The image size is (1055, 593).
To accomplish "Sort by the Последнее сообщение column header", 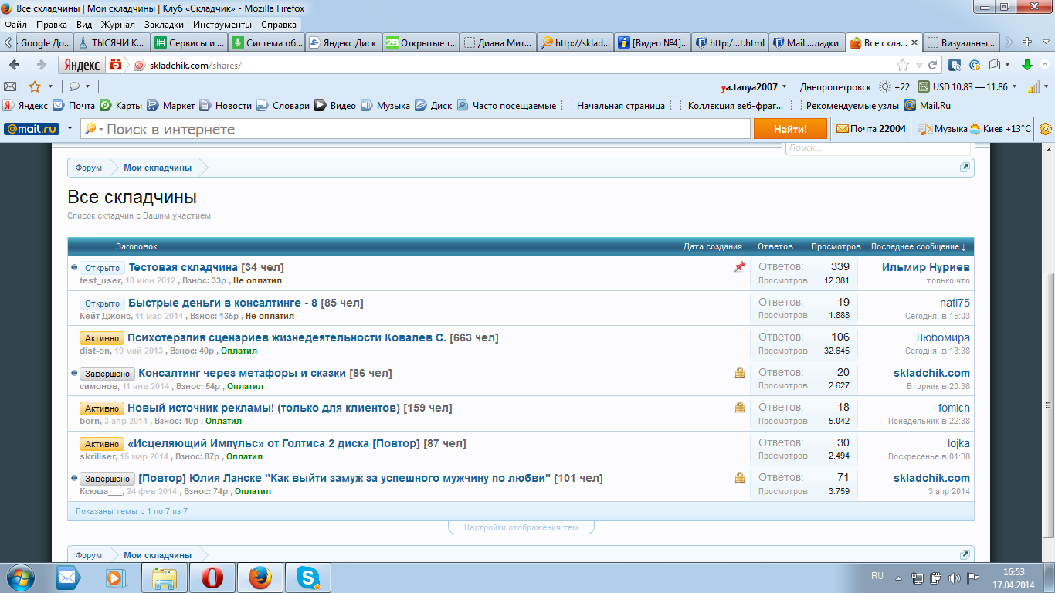I will click(x=918, y=247).
